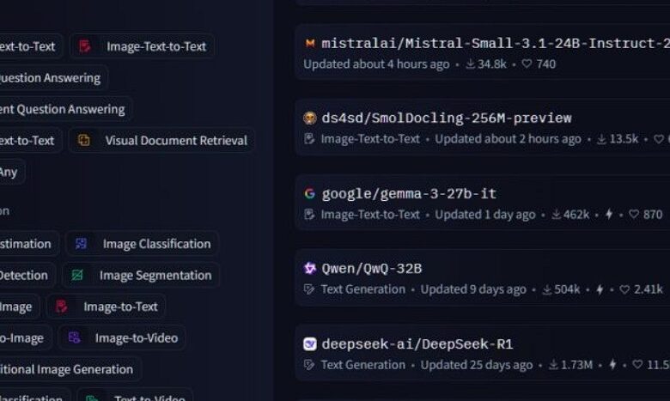
Task: Click the Text Generation icon in DeepSeek-R1 row
Action: coord(309,365)
